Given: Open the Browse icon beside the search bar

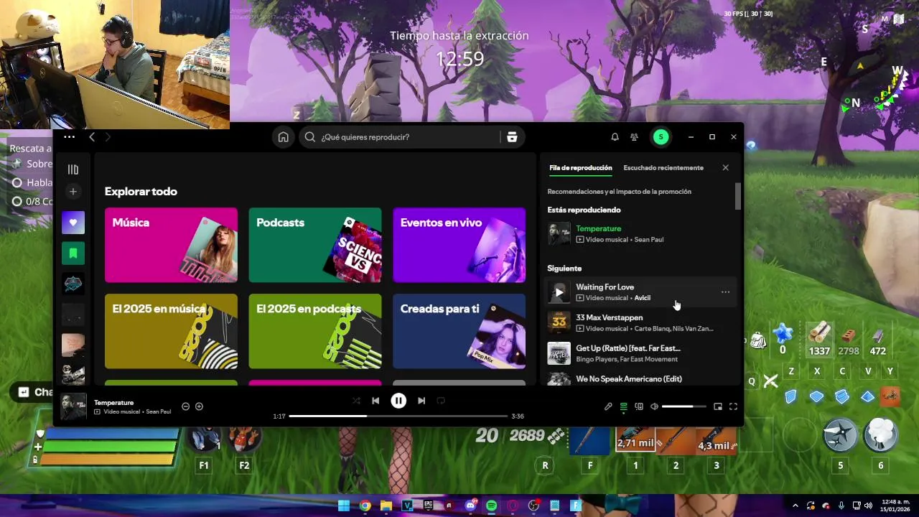Looking at the screenshot, I should (512, 137).
